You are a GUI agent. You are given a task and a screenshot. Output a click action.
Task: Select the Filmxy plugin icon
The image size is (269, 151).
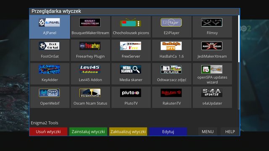(x=212, y=22)
